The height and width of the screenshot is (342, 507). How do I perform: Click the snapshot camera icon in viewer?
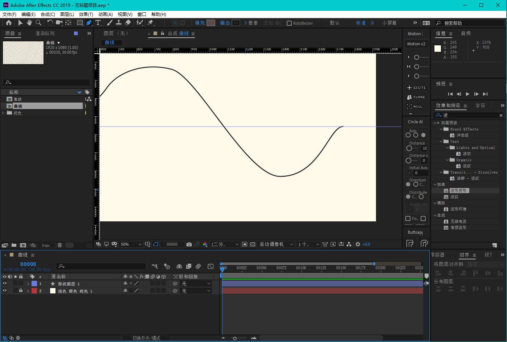point(189,245)
